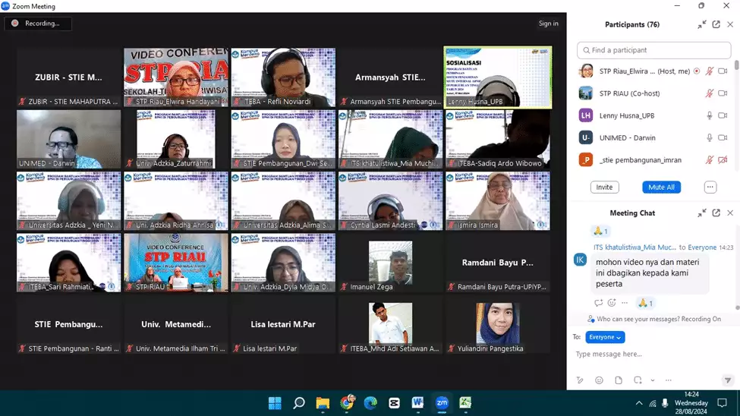Toggle microphone for STP Riau_Elwira host row
Viewport: 740px width, 416px height.
pyautogui.click(x=710, y=71)
